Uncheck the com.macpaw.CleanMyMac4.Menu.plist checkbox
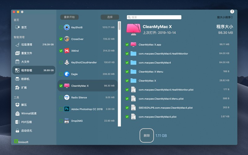 pos(127,99)
